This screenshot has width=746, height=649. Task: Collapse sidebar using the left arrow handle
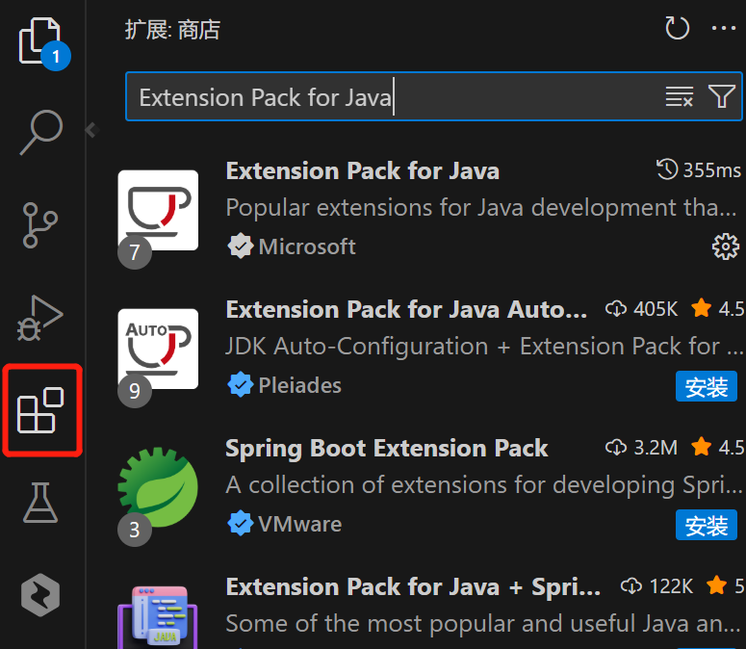(x=91, y=130)
